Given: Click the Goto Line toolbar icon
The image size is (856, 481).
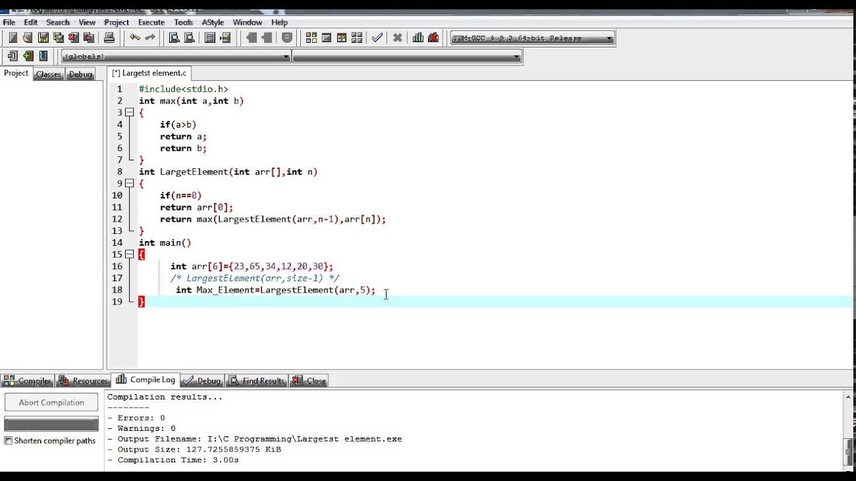Looking at the screenshot, I should pos(225,38).
